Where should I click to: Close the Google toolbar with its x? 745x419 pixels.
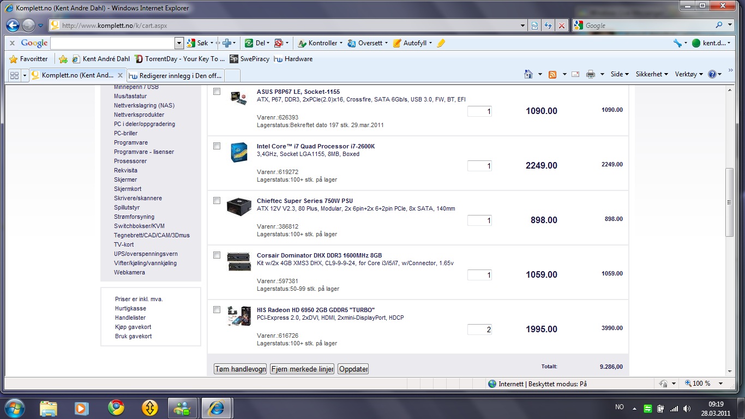point(12,43)
